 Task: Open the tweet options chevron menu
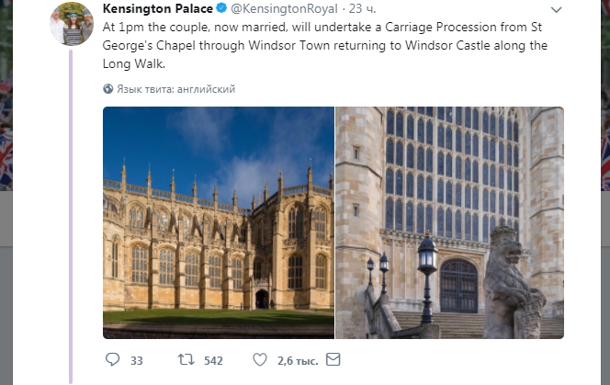[x=557, y=10]
